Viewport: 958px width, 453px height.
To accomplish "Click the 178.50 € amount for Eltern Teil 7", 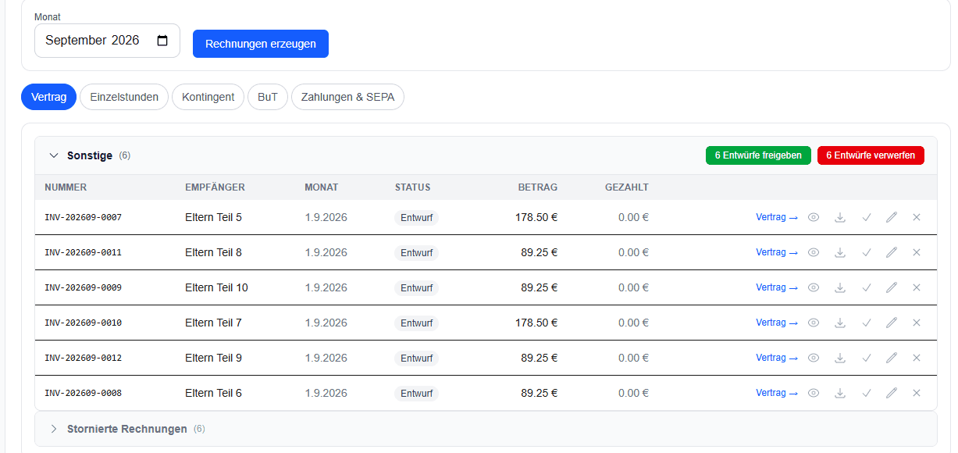I will click(536, 323).
